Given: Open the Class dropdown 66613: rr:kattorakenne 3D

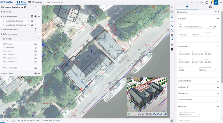Looking at the screenshot, I should (195, 27).
